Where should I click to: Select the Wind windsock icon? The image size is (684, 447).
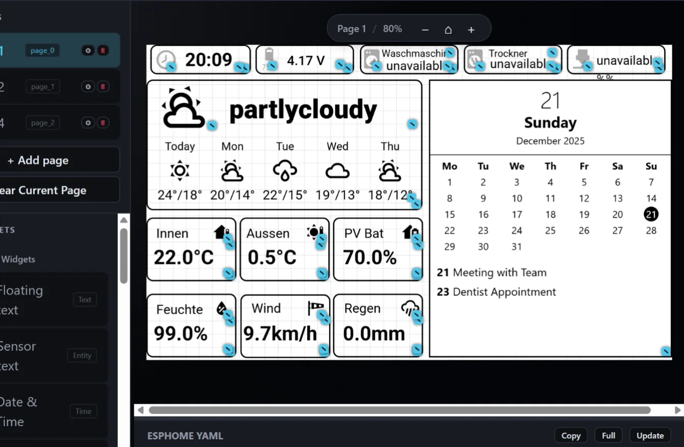point(315,308)
